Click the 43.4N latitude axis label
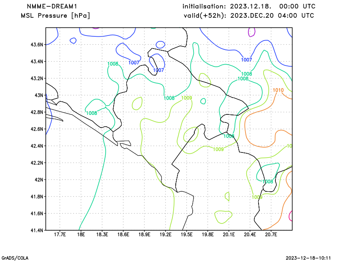 tap(37, 62)
